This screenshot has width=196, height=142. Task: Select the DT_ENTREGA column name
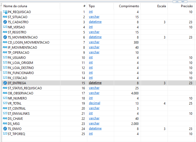click(x=17, y=83)
